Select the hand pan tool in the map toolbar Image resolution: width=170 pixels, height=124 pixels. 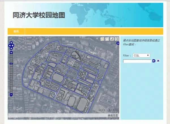point(117,39)
